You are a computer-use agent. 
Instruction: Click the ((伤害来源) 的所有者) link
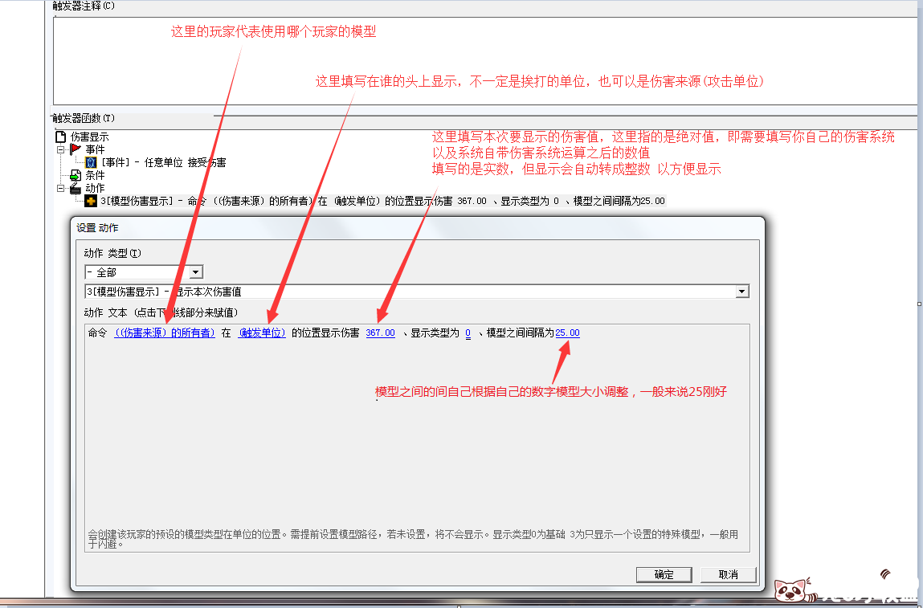click(165, 333)
